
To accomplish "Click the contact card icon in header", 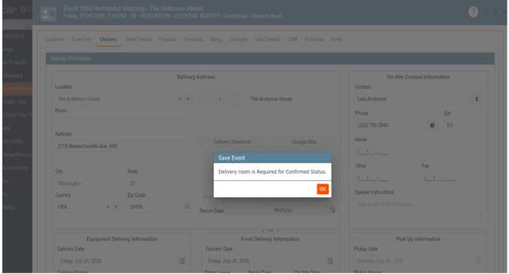I will pos(48,14).
